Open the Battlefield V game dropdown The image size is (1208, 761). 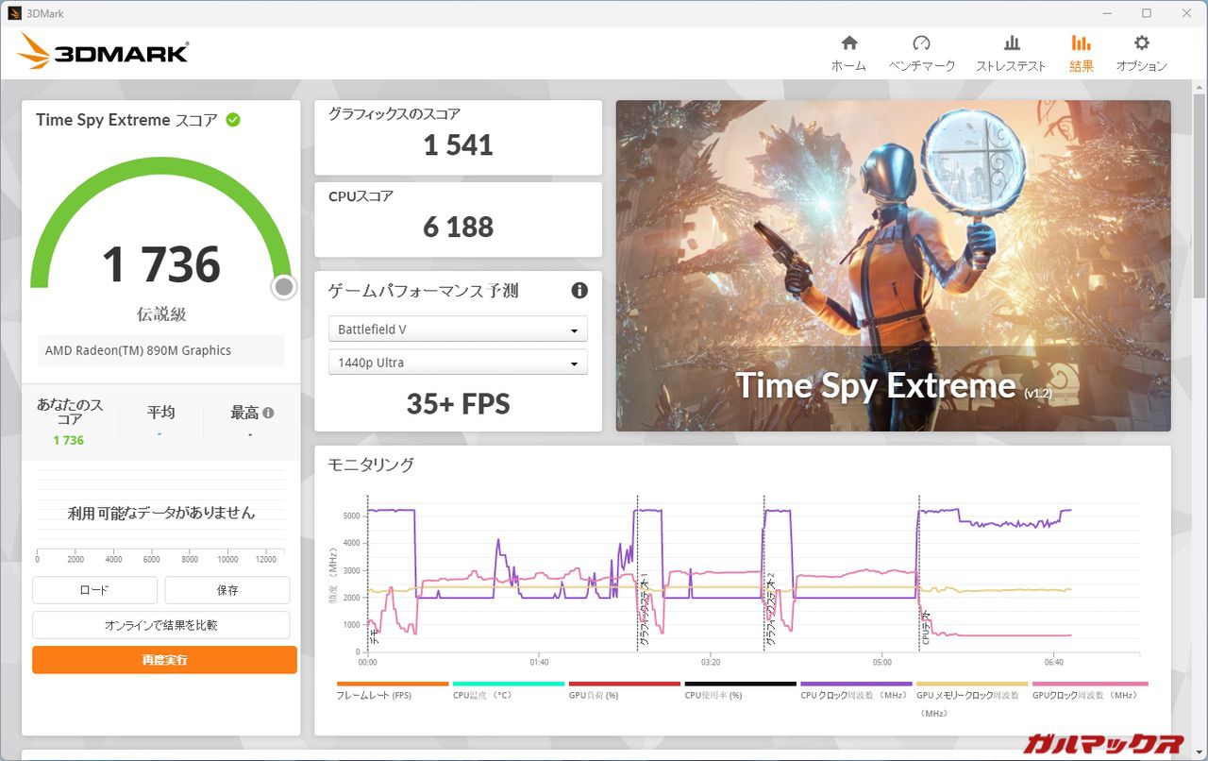coord(458,330)
